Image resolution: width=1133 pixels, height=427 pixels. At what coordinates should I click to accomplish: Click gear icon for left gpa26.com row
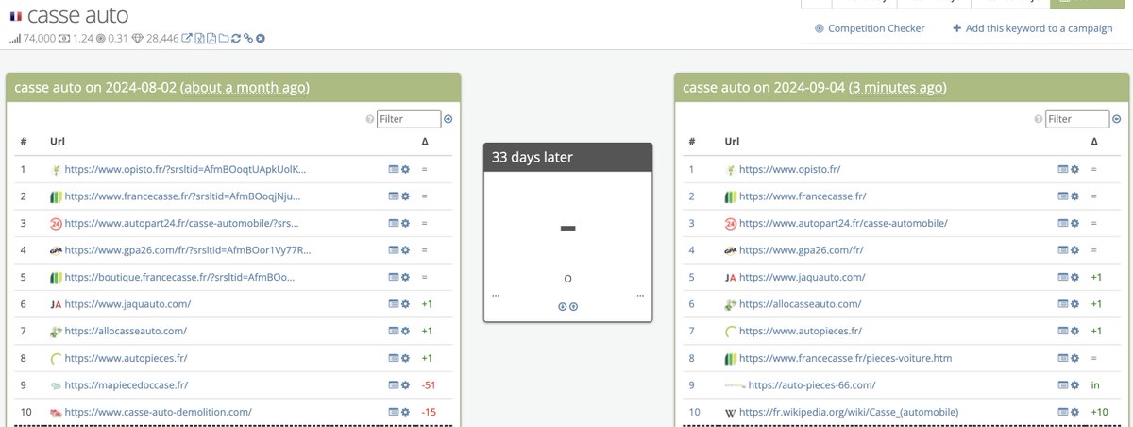point(405,250)
